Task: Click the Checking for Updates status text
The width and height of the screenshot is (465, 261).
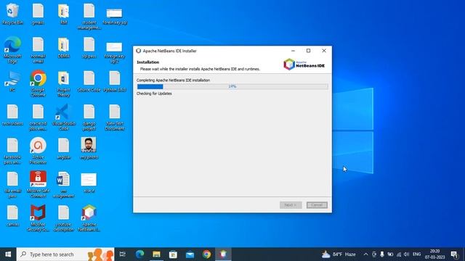Action: tap(154, 94)
